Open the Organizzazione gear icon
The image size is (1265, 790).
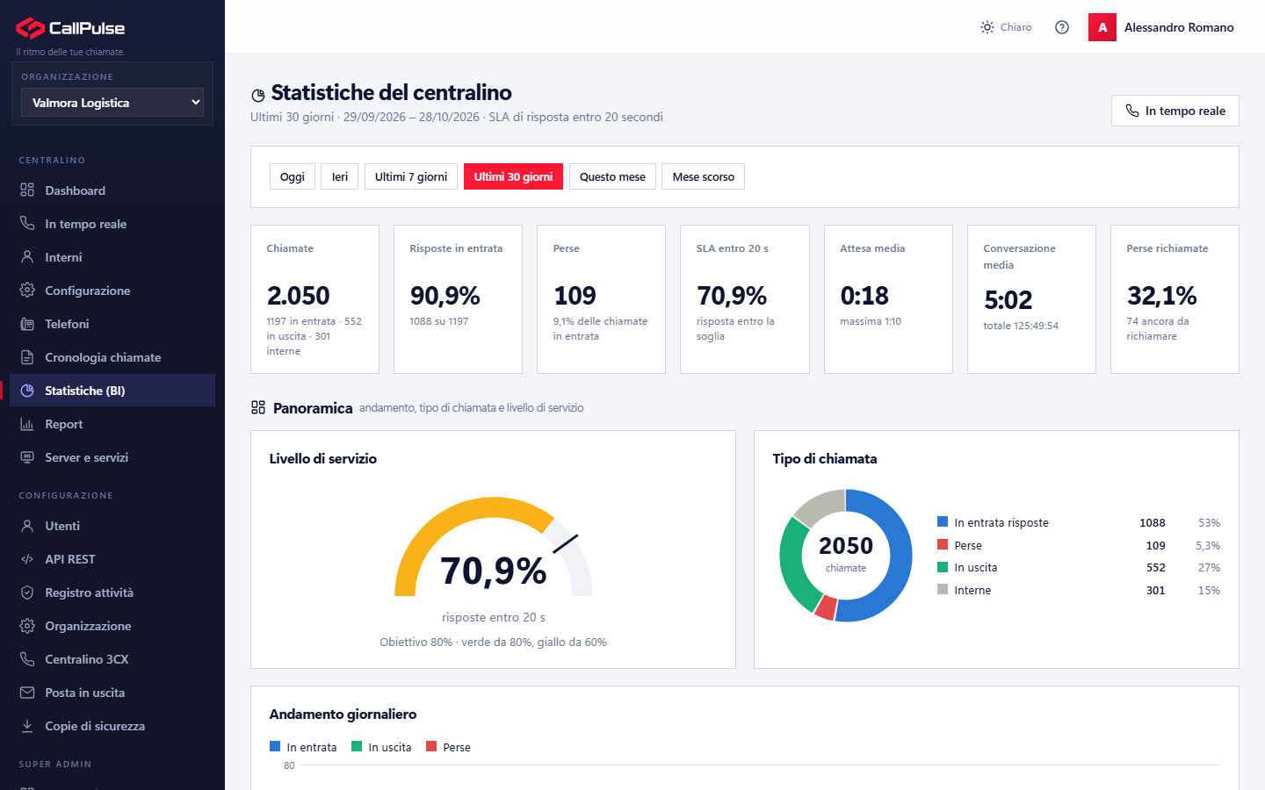[27, 626]
